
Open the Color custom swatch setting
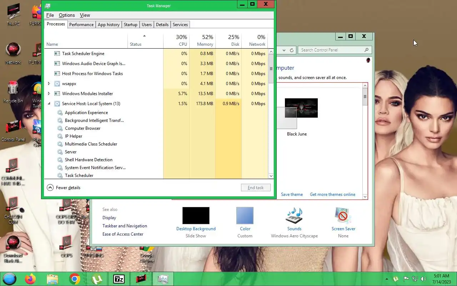pos(245,216)
